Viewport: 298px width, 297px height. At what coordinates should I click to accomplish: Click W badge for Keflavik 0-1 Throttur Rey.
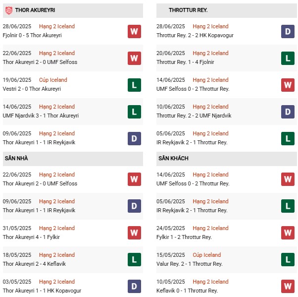[x=288, y=286]
